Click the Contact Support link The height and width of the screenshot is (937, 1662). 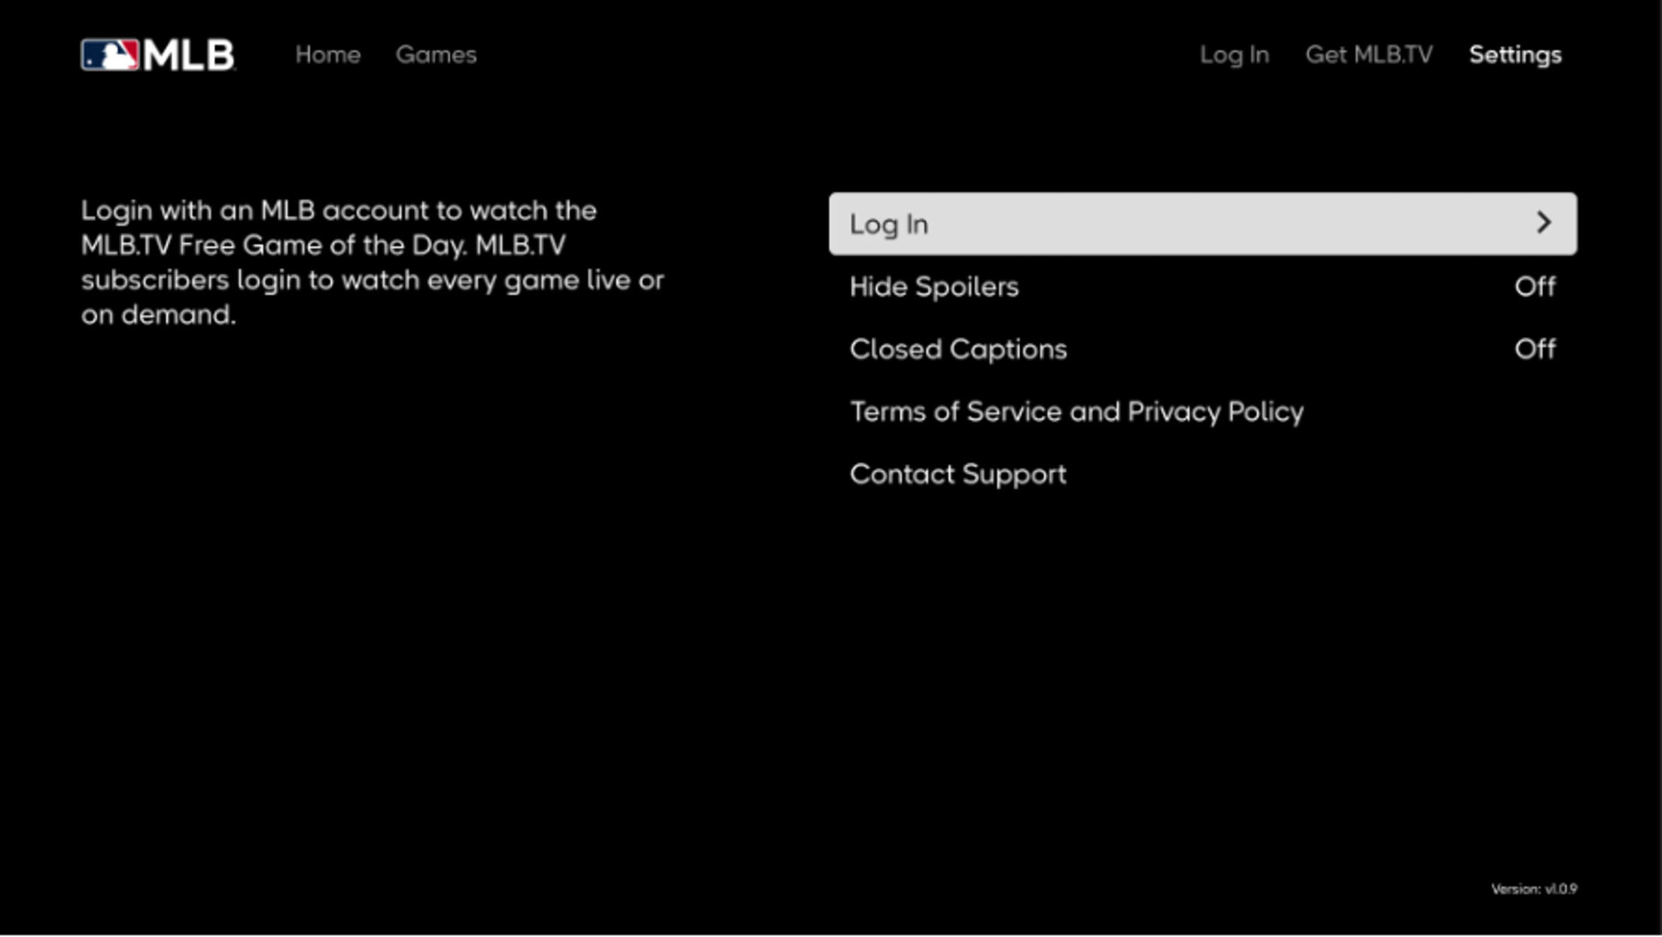tap(957, 473)
